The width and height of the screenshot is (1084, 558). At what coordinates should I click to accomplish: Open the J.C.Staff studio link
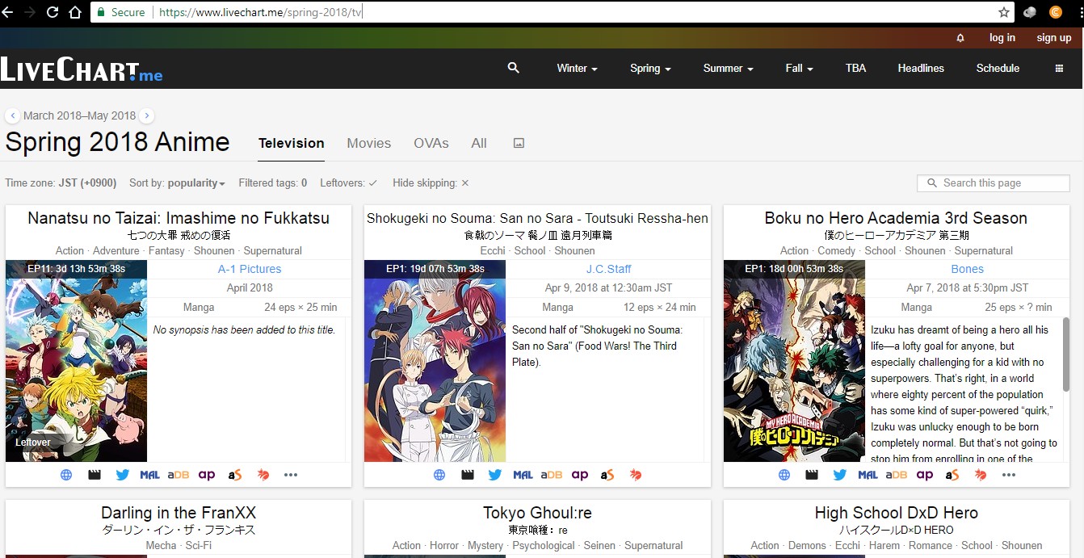[608, 269]
